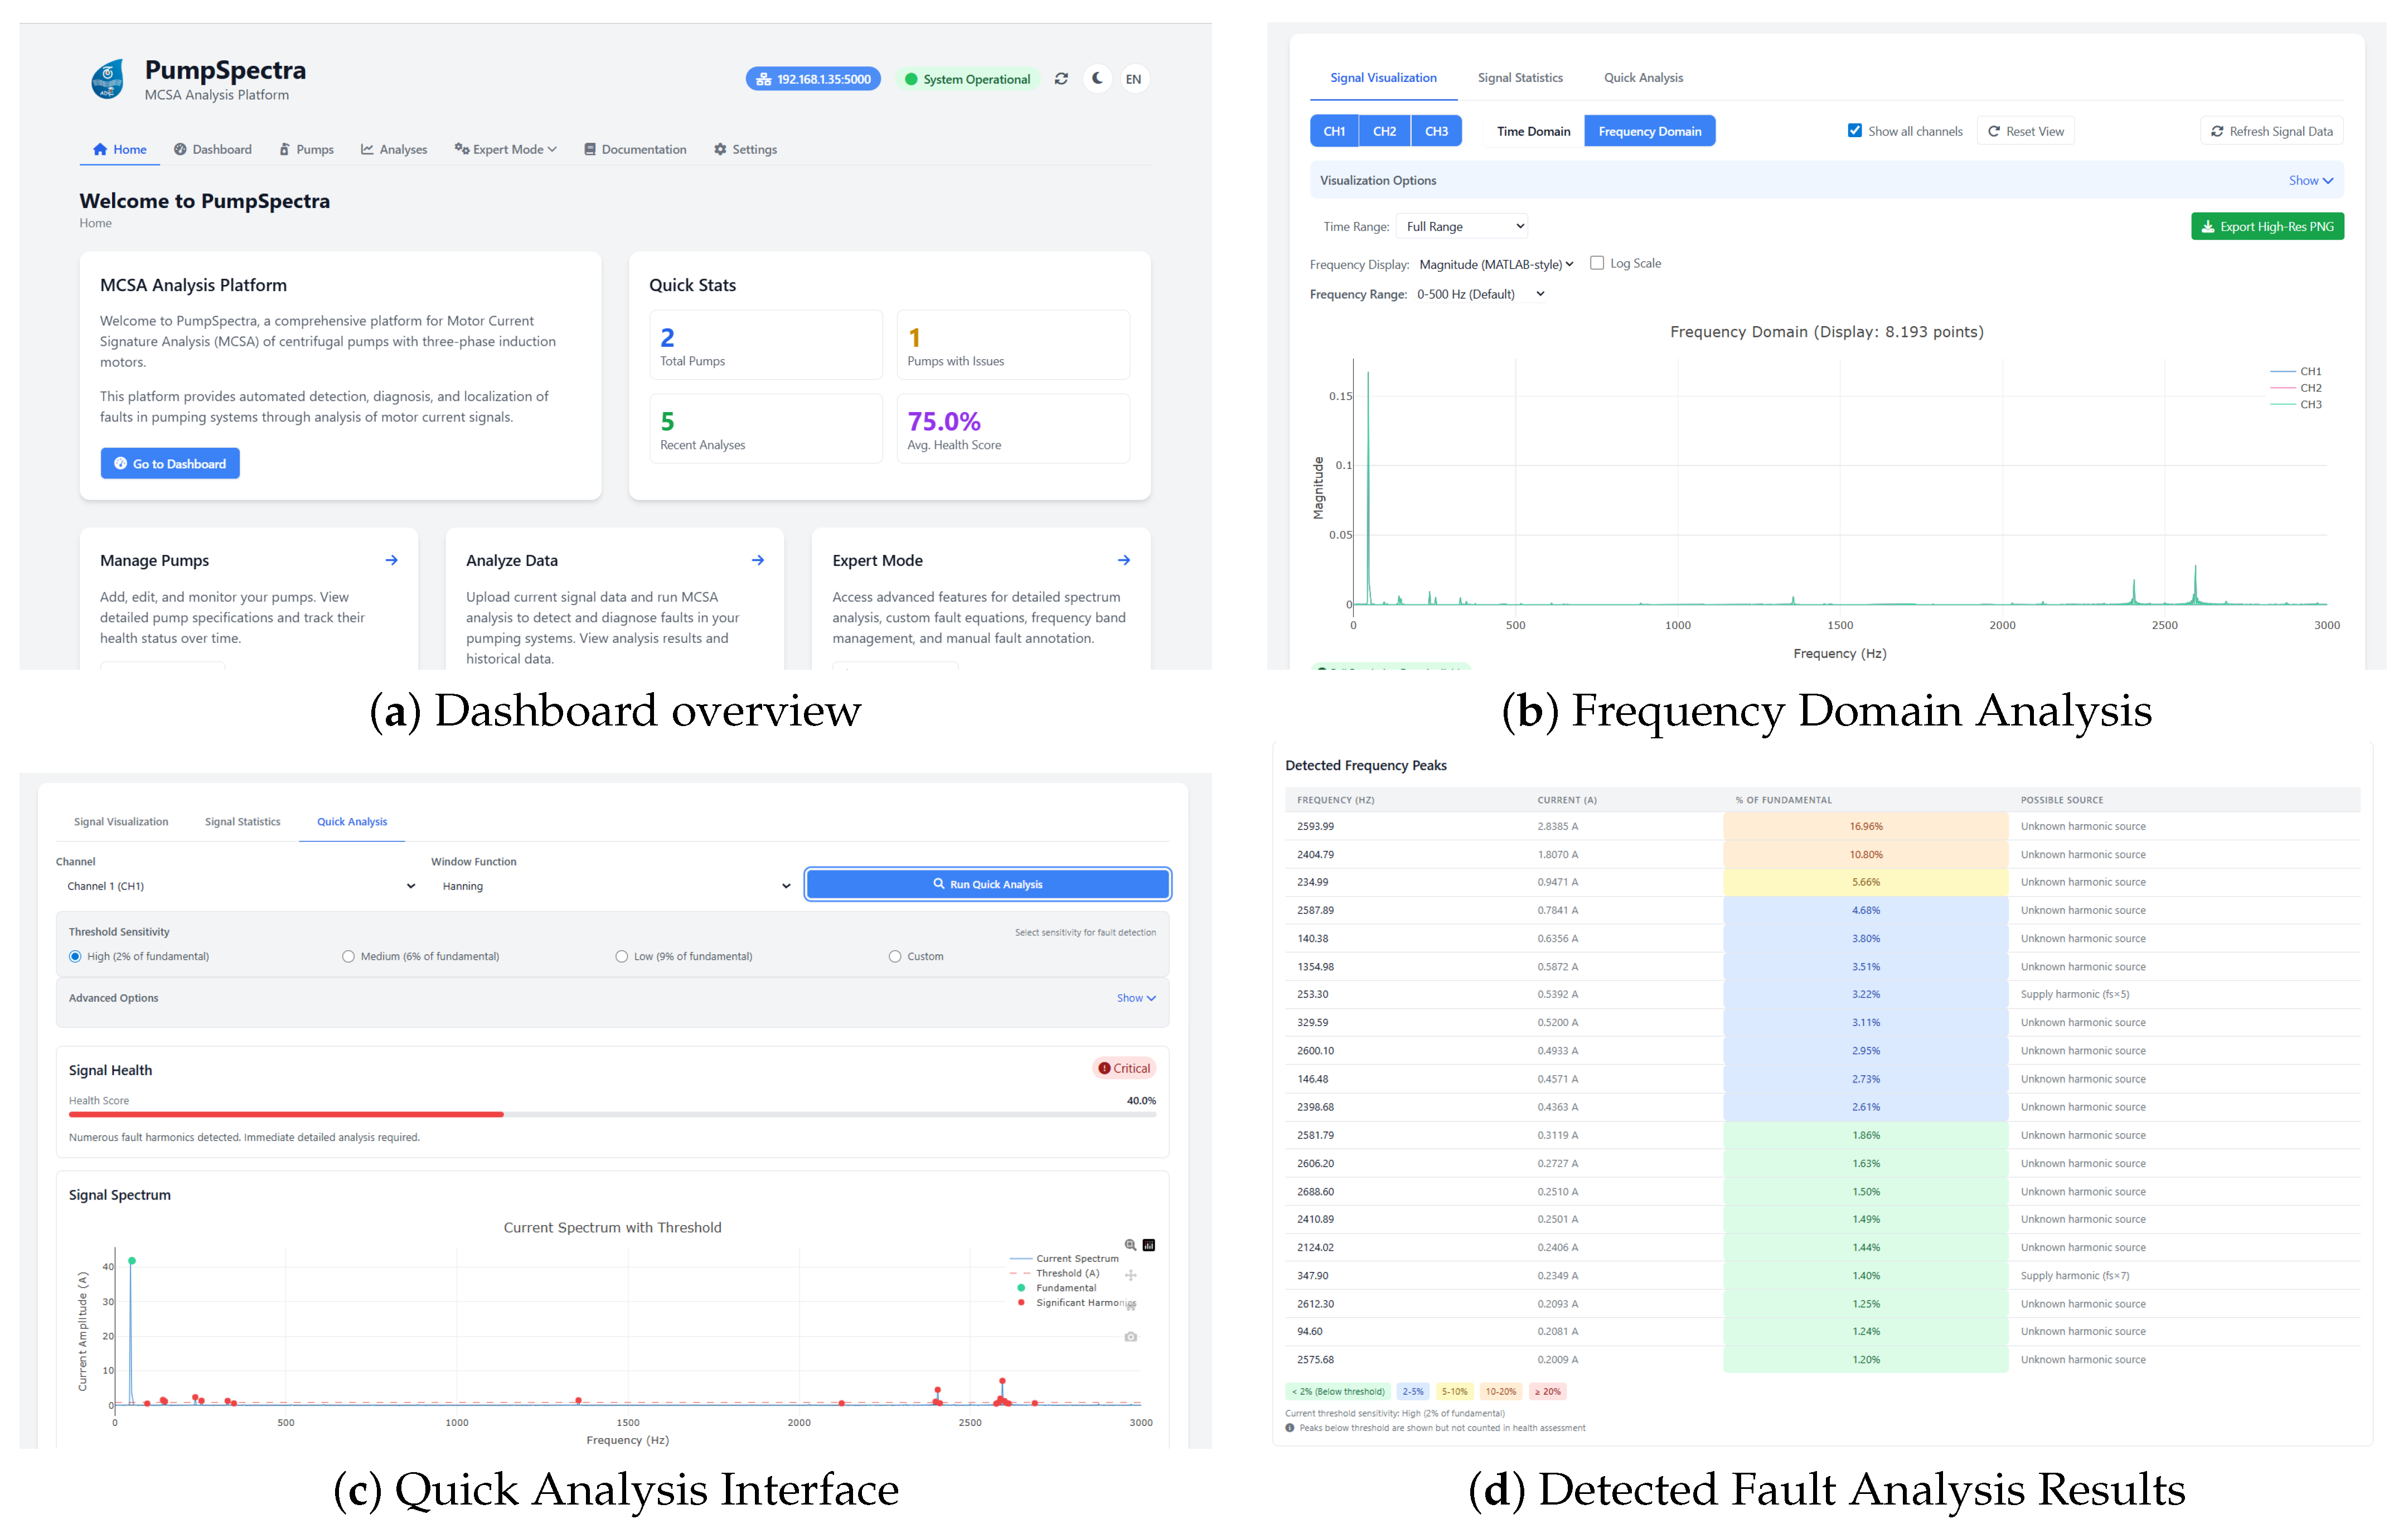2408x1538 pixels.
Task: Open the Window Function Hanning dropdown
Action: tap(614, 886)
